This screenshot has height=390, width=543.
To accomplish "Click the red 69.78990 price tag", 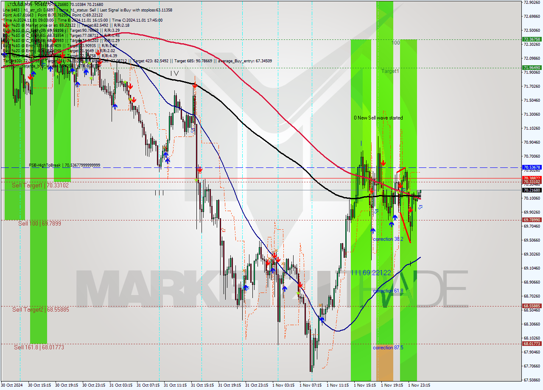I will [x=532, y=220].
